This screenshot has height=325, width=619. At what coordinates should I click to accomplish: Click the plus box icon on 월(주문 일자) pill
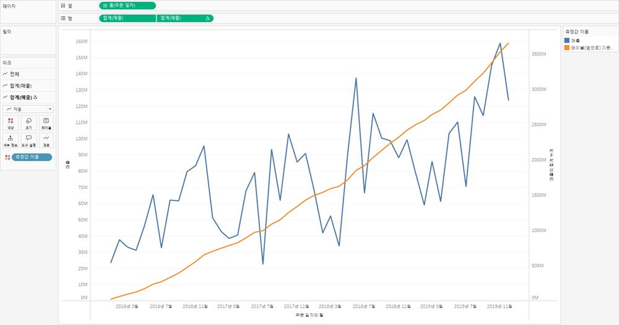105,6
